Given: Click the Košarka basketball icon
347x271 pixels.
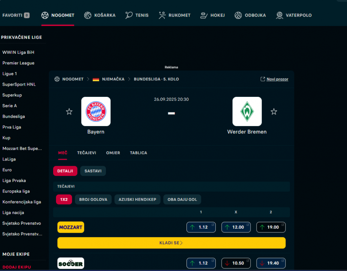Looking at the screenshot, I should click(87, 15).
